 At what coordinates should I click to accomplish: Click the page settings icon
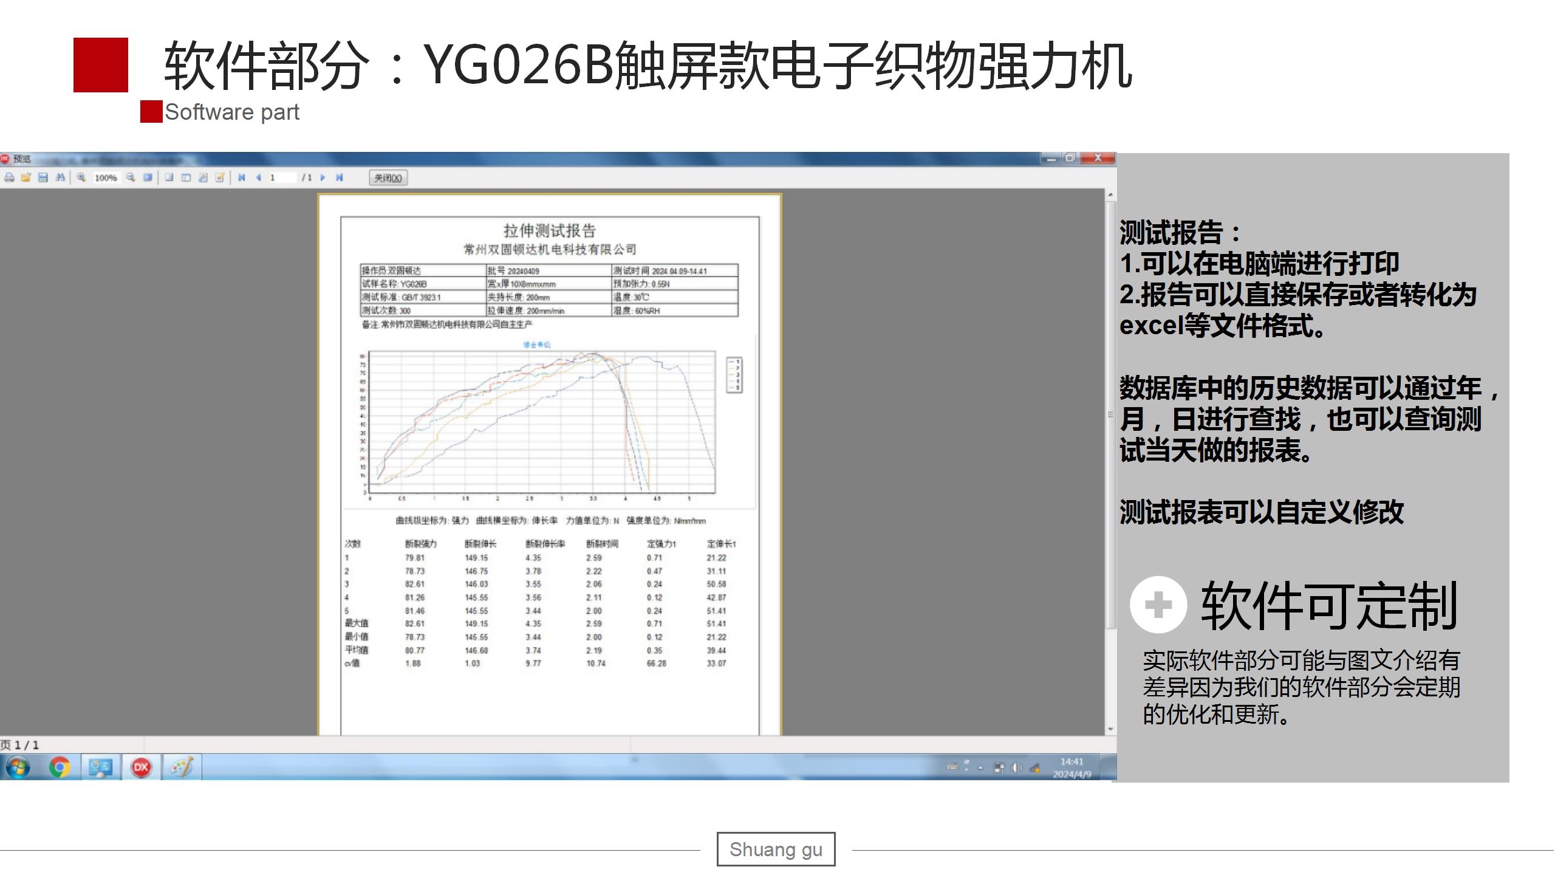[203, 177]
